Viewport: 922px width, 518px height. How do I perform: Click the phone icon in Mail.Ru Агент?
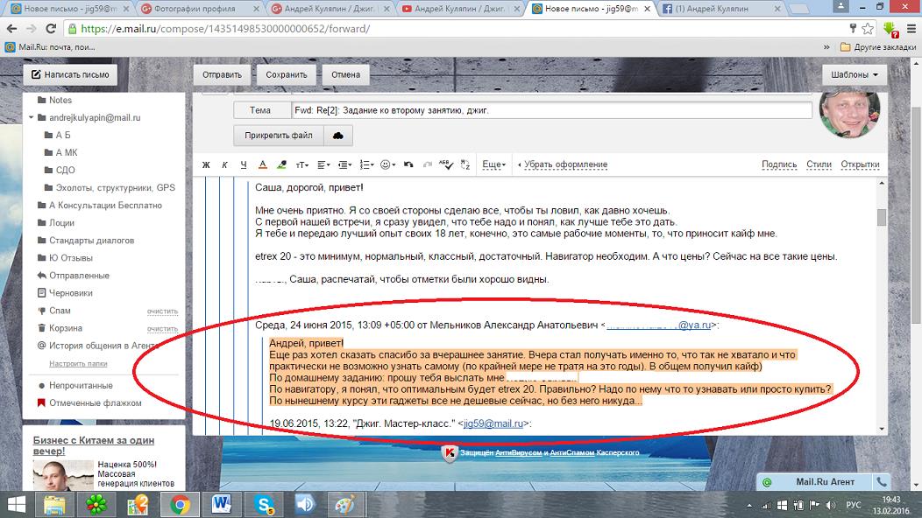882,482
